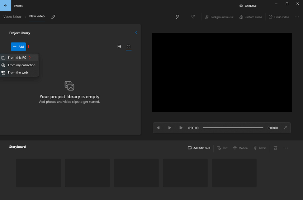This screenshot has width=303, height=200.
Task: Add title card to storyboard
Action: (199, 148)
